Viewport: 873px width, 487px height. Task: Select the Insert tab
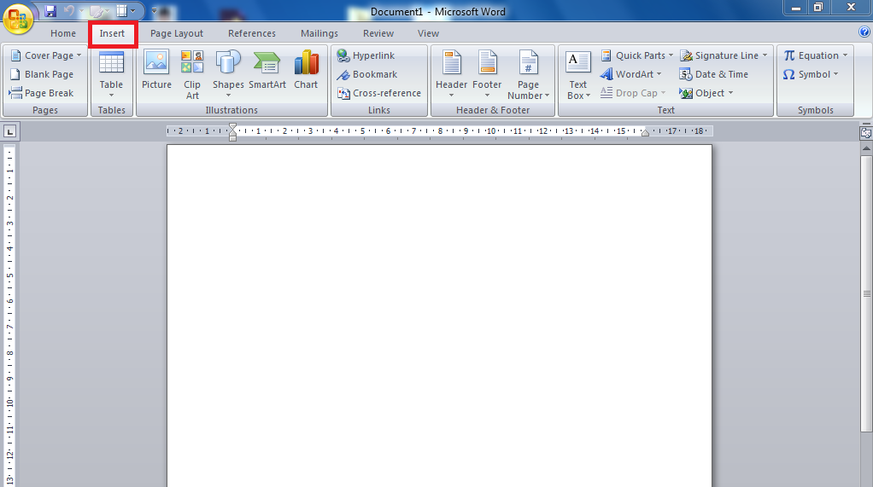point(112,33)
